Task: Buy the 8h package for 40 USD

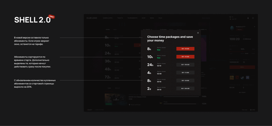Action: [185, 49]
